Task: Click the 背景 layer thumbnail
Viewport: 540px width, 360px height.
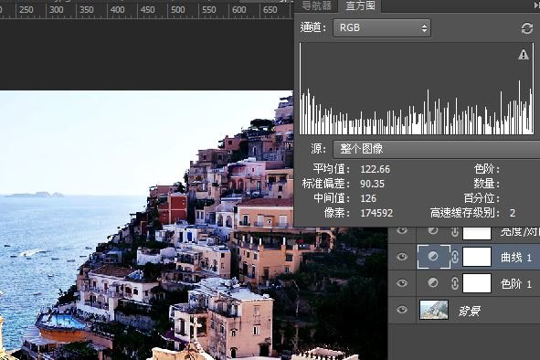Action: (x=434, y=310)
